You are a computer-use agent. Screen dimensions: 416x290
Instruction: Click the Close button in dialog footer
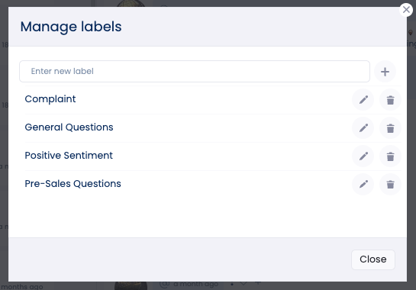pos(373,259)
